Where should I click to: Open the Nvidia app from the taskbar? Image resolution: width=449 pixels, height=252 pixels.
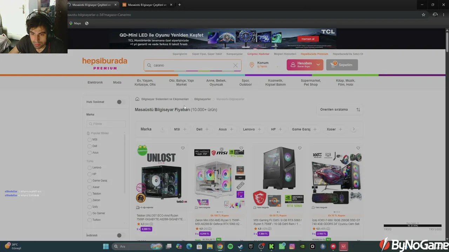tap(302, 246)
